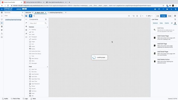The width and height of the screenshot is (178, 100).
Task: Open Business Objects in navigator rail
Action: tap(2, 27)
